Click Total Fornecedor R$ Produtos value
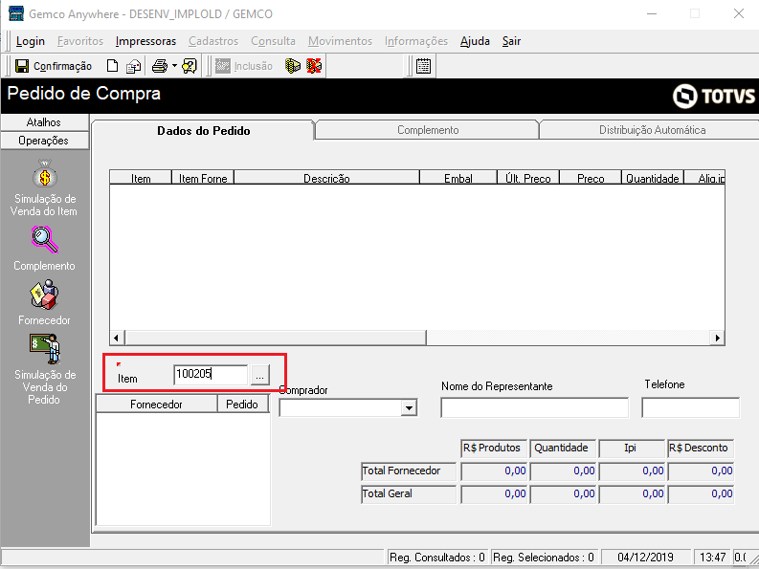Image resolution: width=759 pixels, height=569 pixels. click(494, 471)
